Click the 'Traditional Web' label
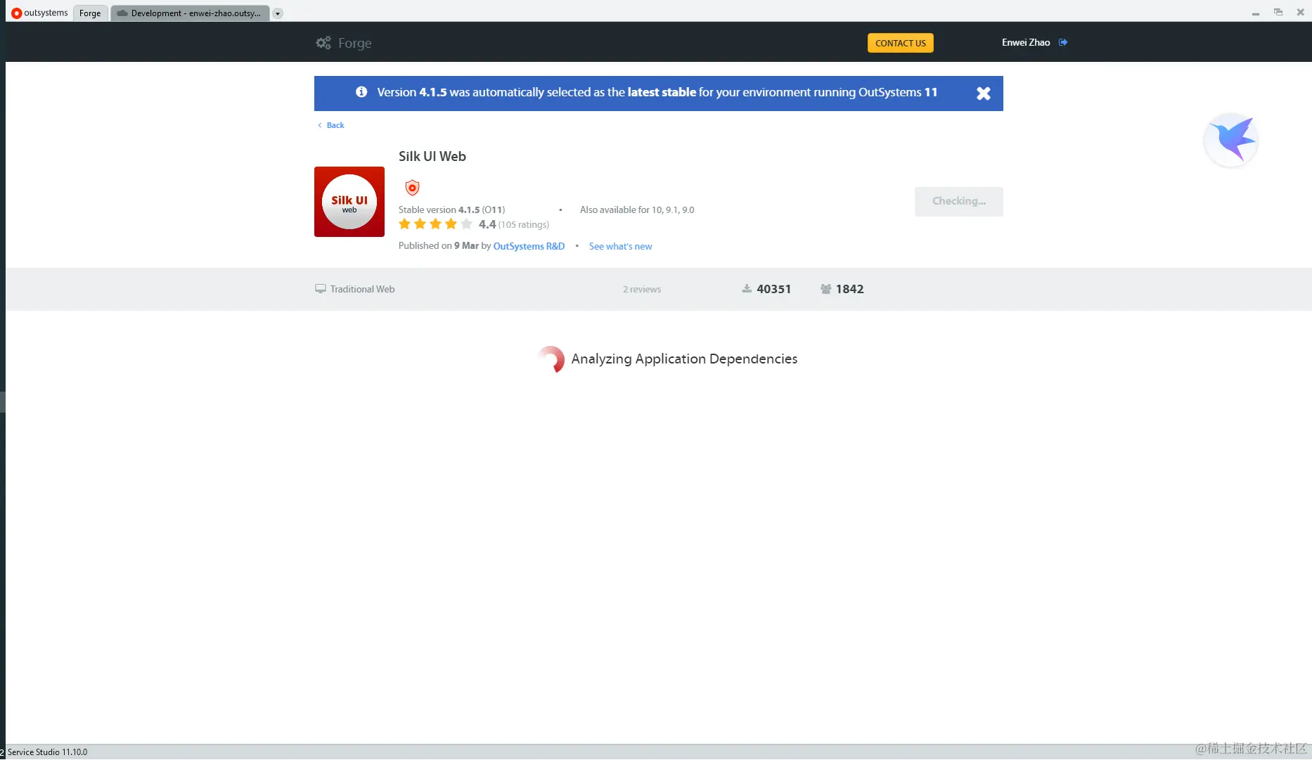The height and width of the screenshot is (760, 1312). tap(362, 289)
